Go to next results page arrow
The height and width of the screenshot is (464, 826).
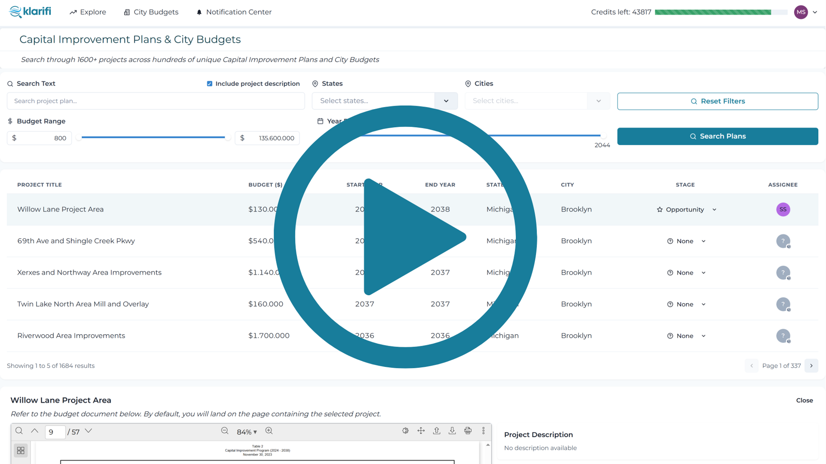(811, 366)
